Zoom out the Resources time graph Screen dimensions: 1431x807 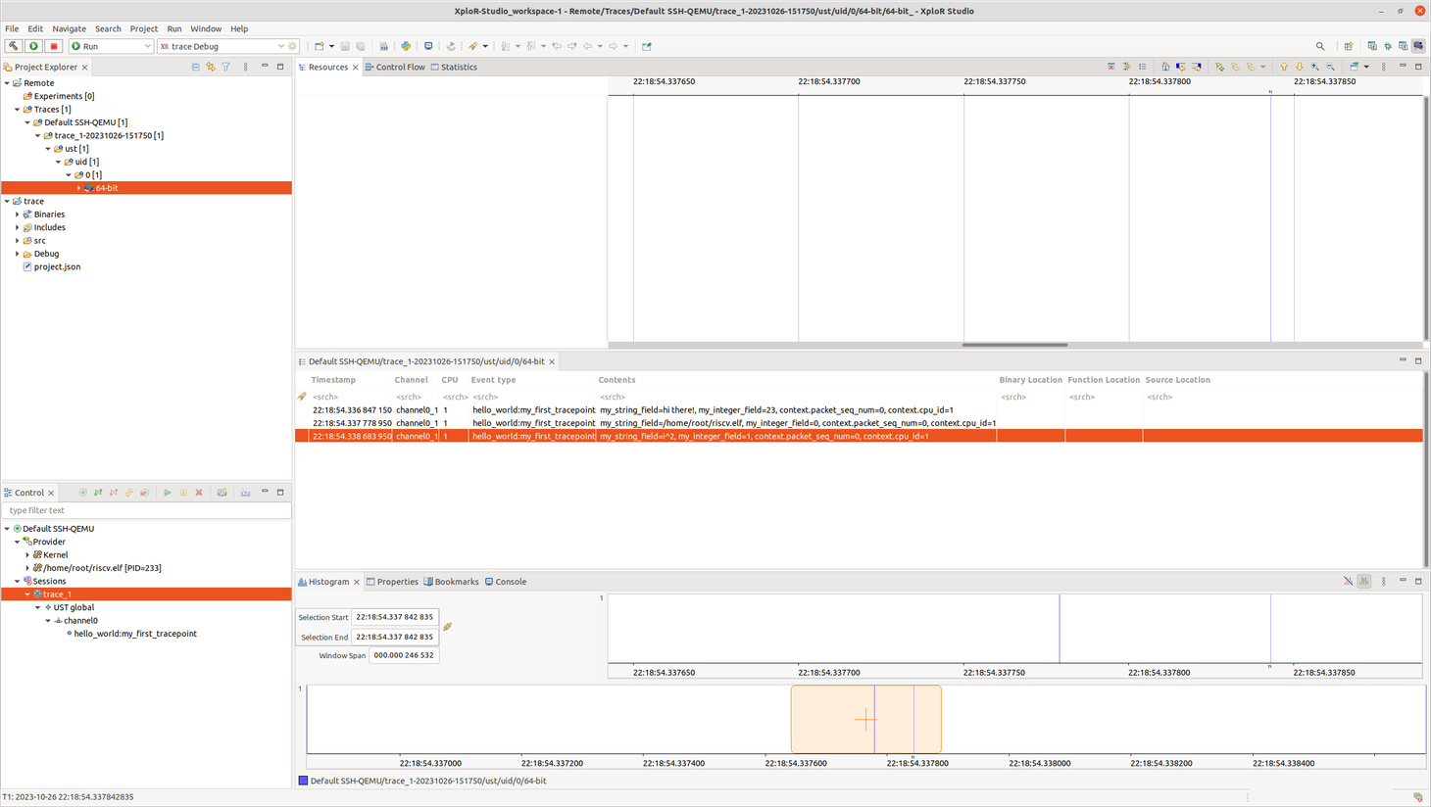1330,67
